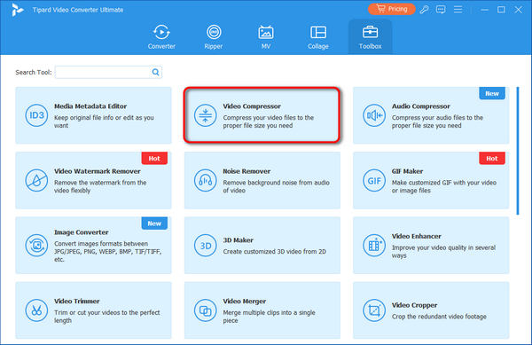Open Media Metadata Editor tool title
Screen dimensions: 532x345
(x=90, y=106)
